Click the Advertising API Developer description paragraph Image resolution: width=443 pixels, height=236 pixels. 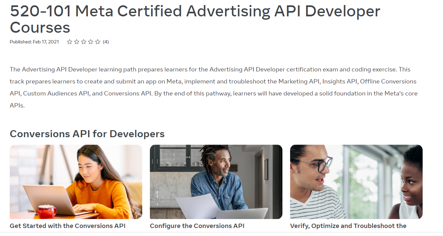tap(214, 87)
